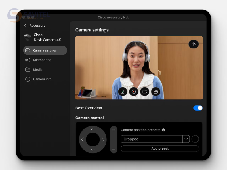The width and height of the screenshot is (227, 170).
Task: Toggle the Best Overview switch
Action: pos(198,108)
